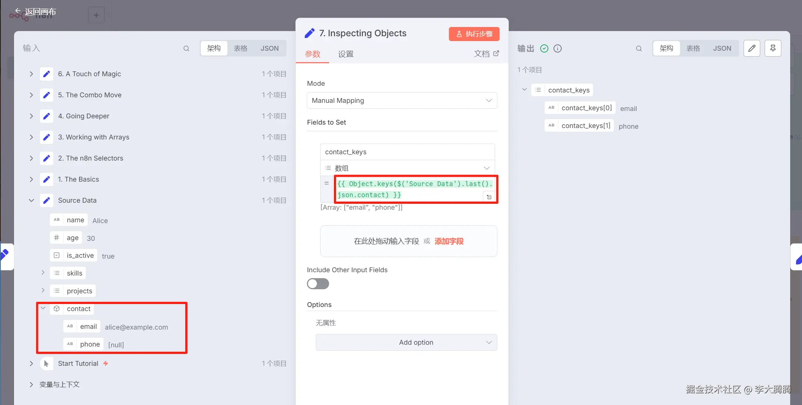Open expression editor expand icon
The image size is (802, 405).
pos(489,197)
